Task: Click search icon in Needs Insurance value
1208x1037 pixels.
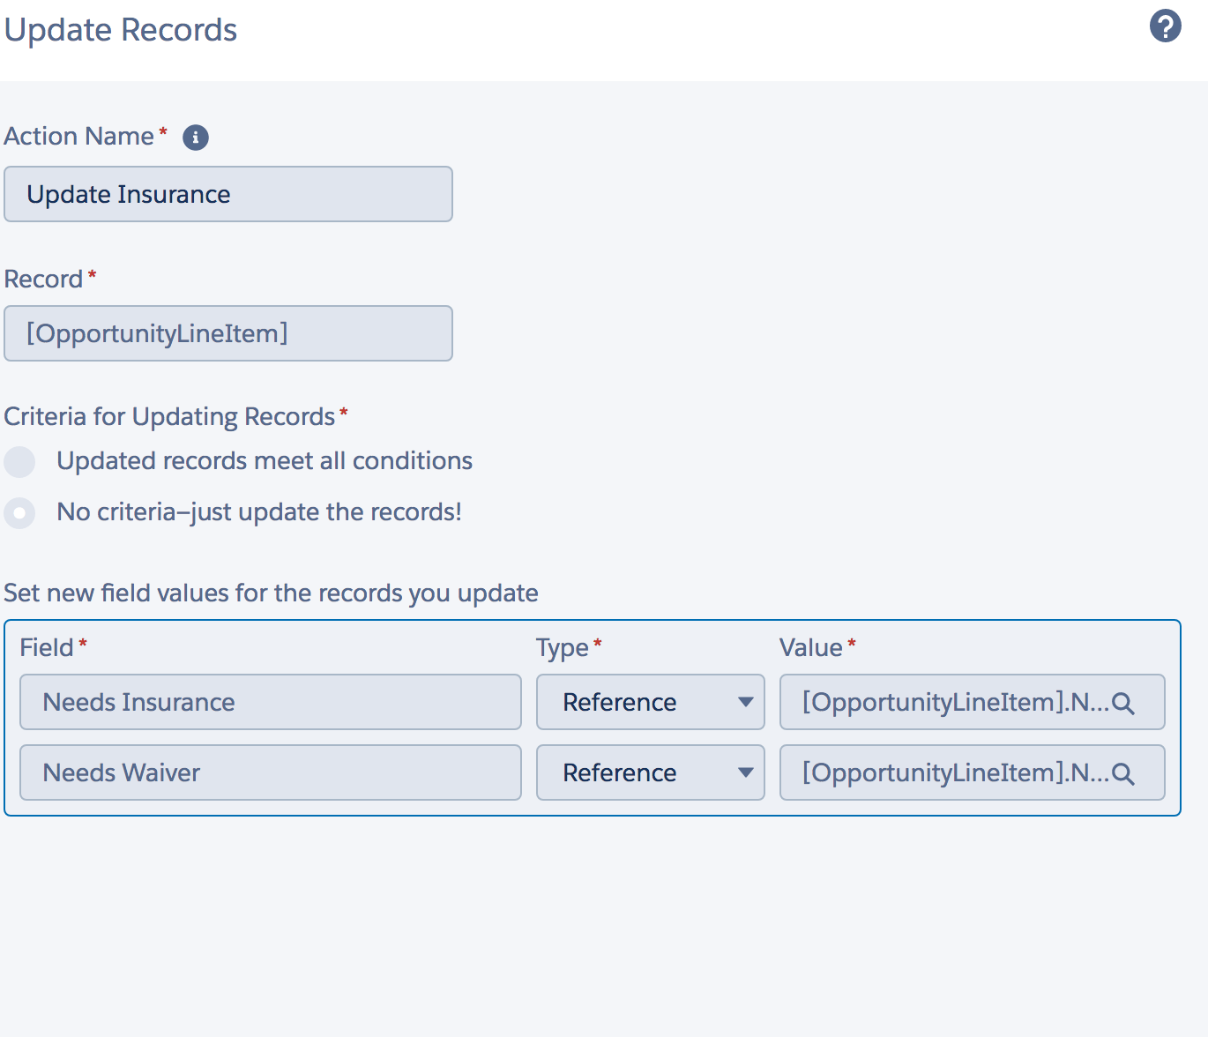Action: [1122, 704]
